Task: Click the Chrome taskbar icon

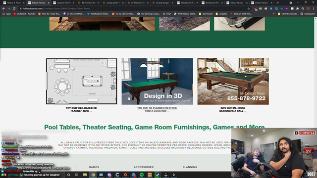Action: 93,175
